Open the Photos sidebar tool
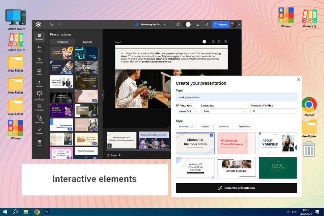Image resolution: width=324 pixels, height=216 pixels. coord(39,72)
